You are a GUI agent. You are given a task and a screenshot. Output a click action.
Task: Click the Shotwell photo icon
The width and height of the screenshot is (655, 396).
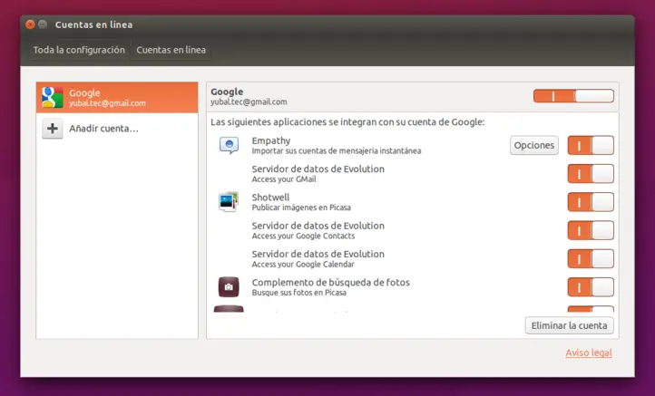click(229, 202)
